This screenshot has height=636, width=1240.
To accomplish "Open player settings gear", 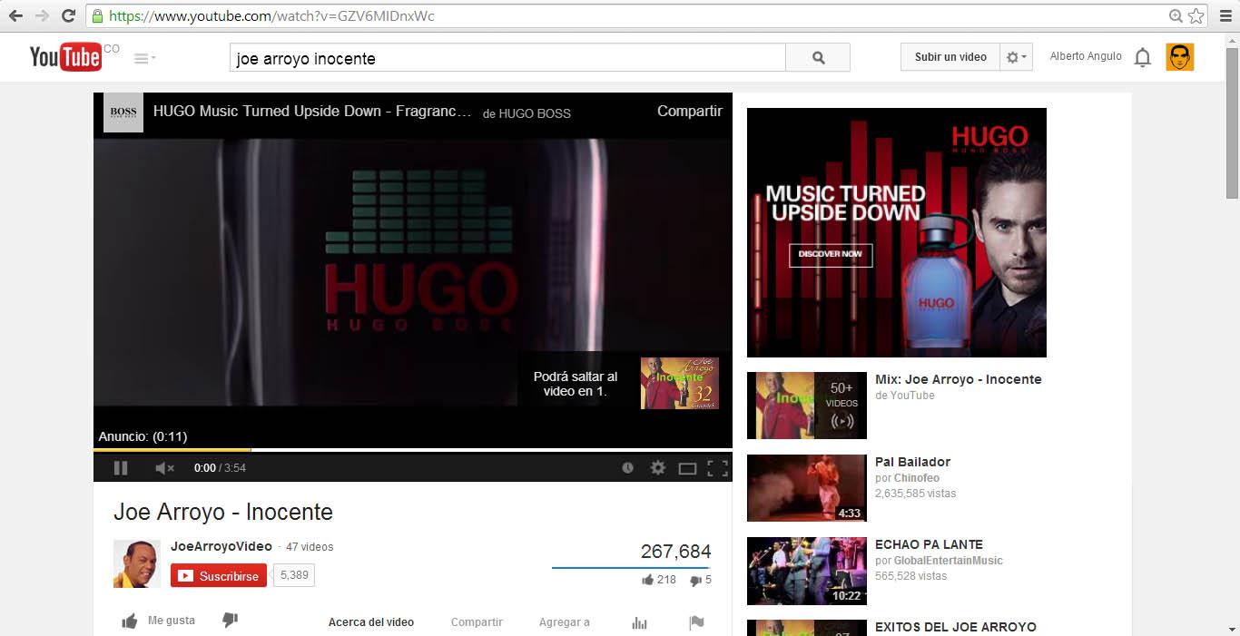I will [658, 468].
